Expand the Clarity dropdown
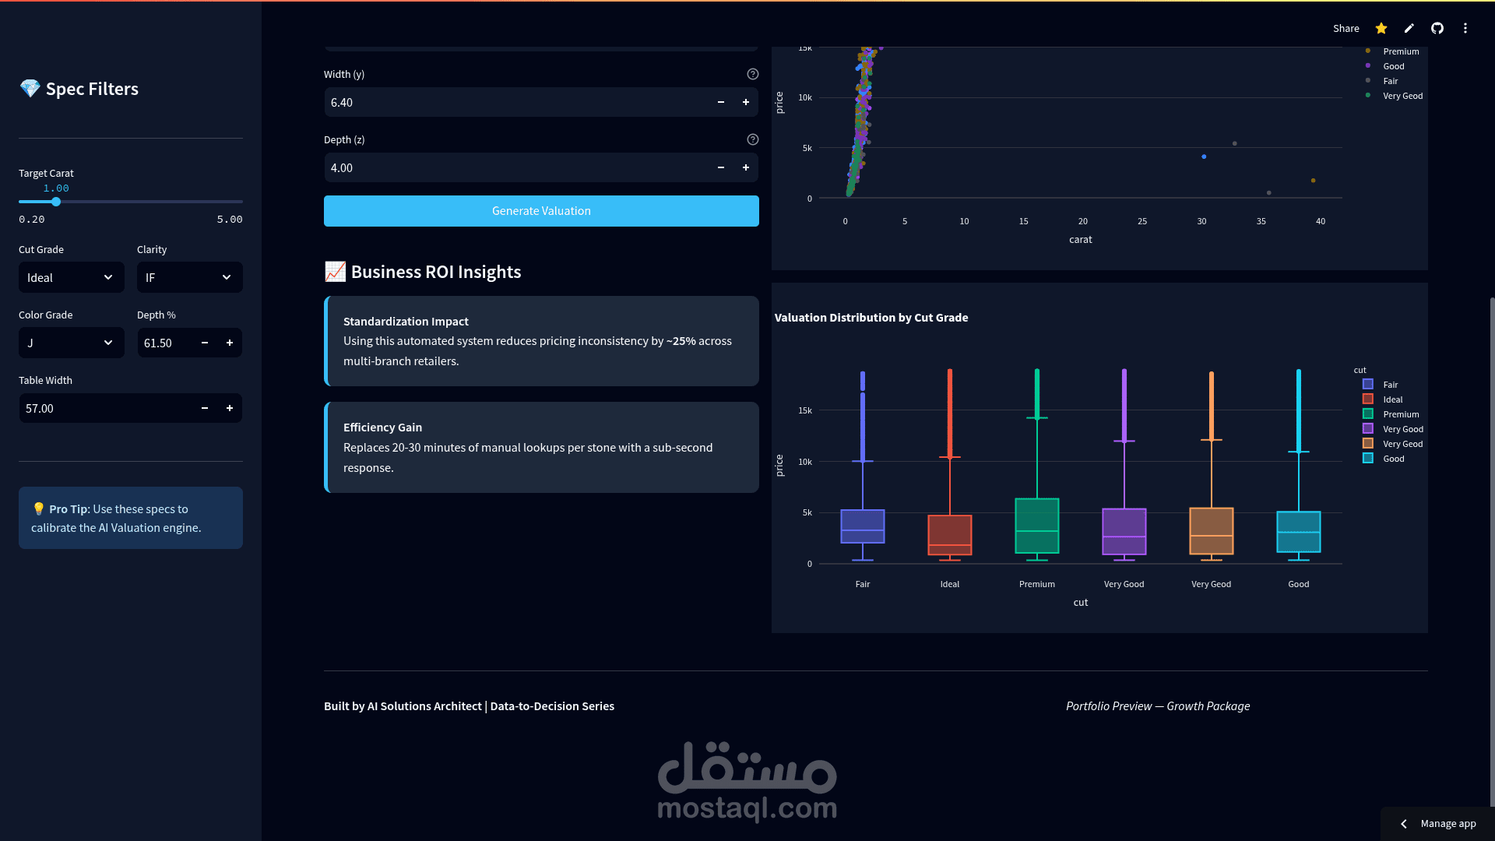1495x841 pixels. [x=189, y=278]
